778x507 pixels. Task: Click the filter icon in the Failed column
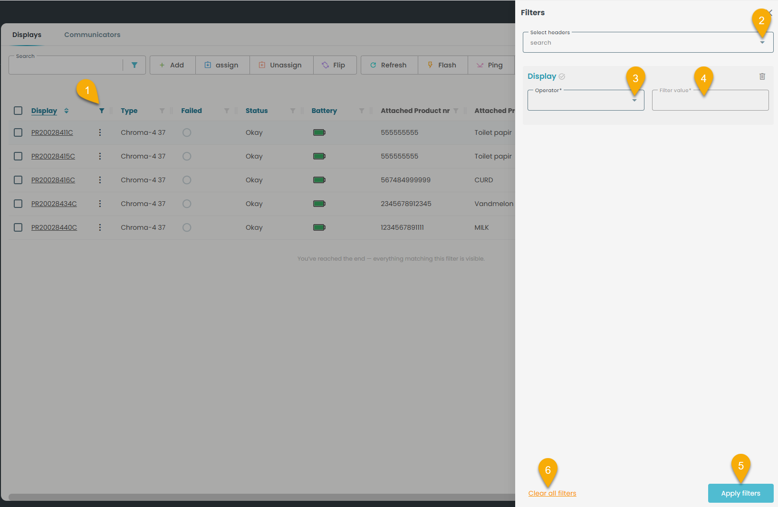tap(227, 111)
